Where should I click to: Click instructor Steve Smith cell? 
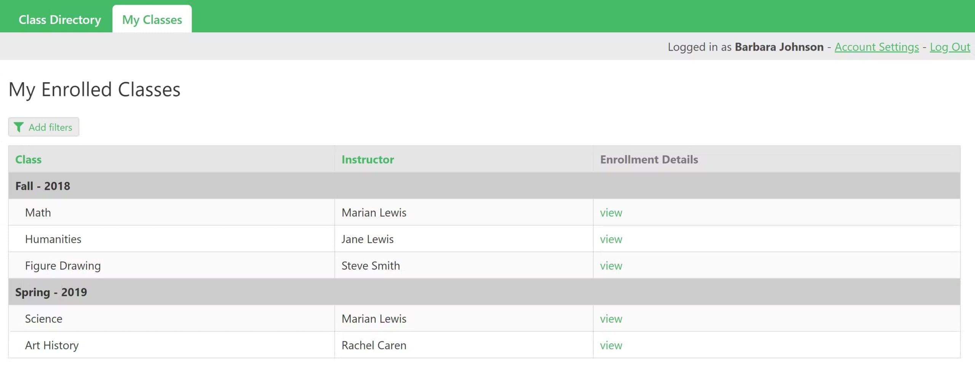pyautogui.click(x=371, y=266)
